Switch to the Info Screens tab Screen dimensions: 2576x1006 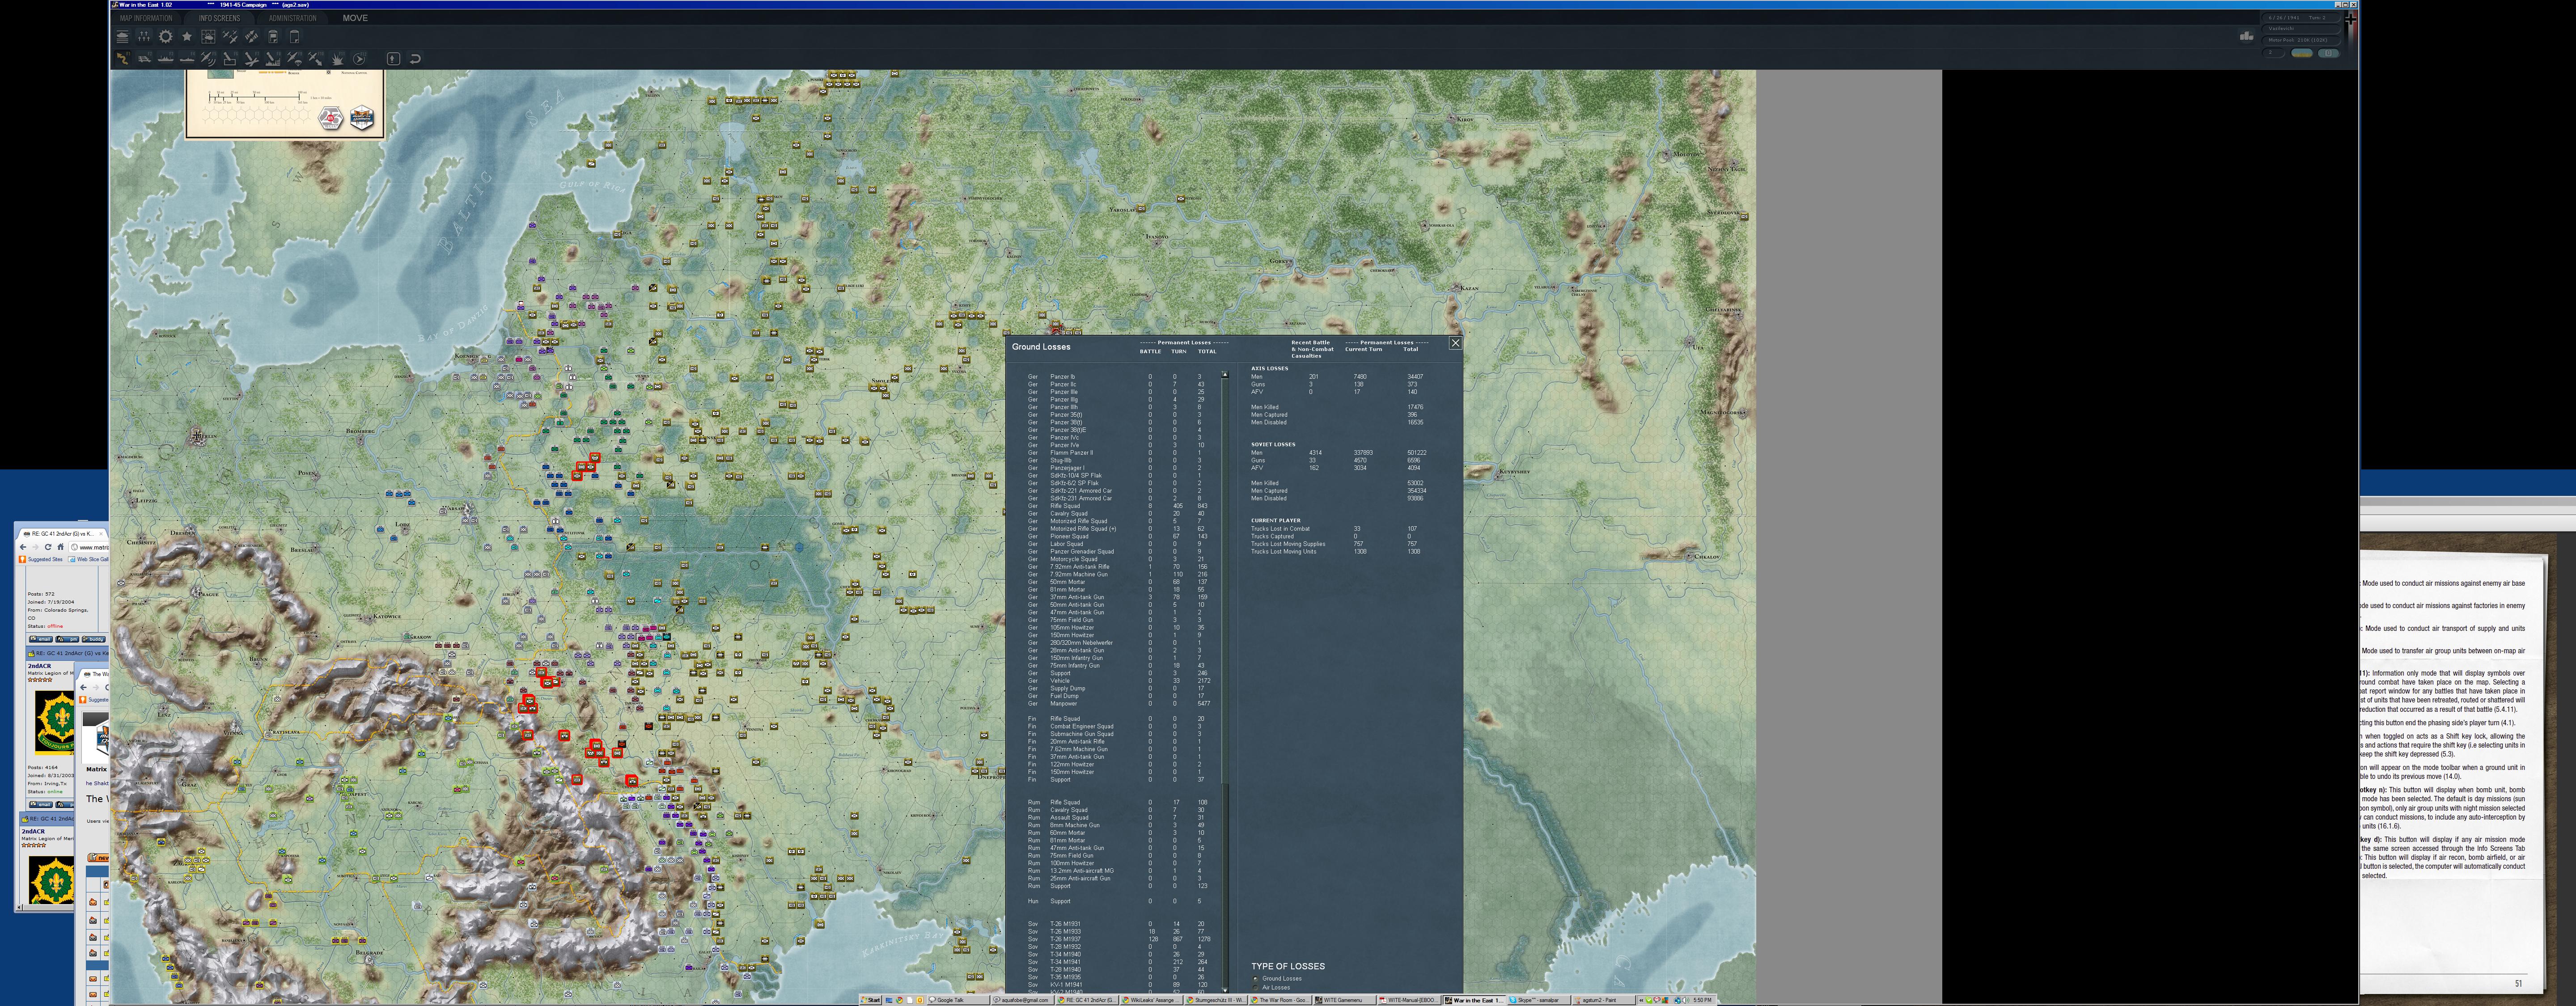219,18
